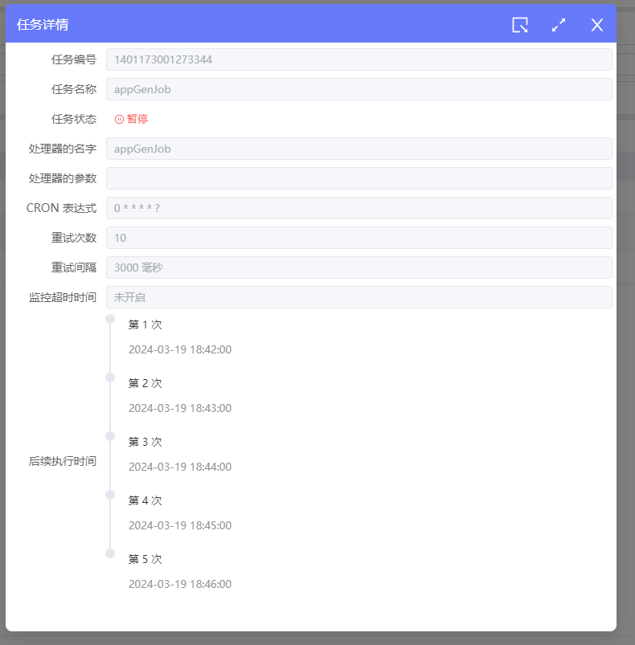Click the 处理器的名字 field

(x=358, y=149)
